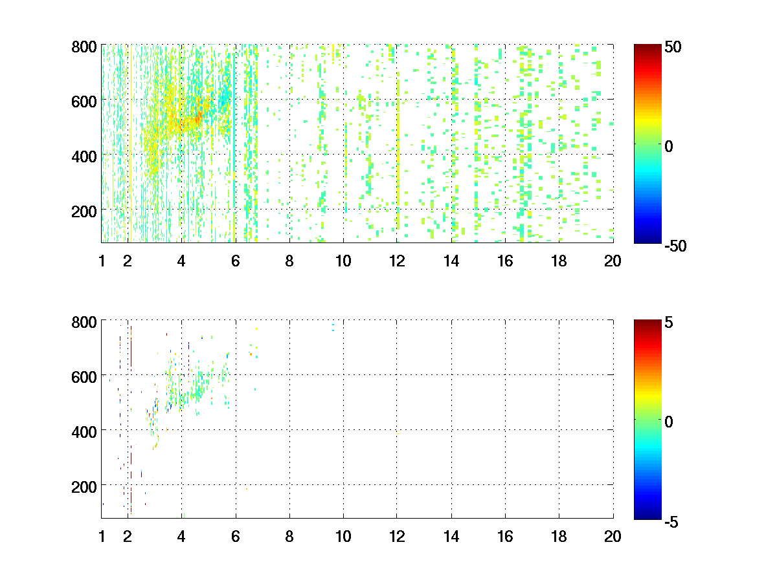777x582 pixels.
Task: Click x-axis tick "16" of lower plot
Action: [x=505, y=536]
